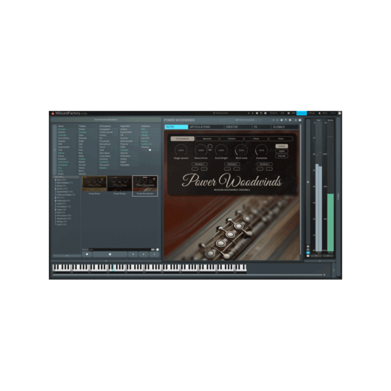Go to previous instrument preset arrow
Screen dimensions: 391x391
(x=273, y=120)
